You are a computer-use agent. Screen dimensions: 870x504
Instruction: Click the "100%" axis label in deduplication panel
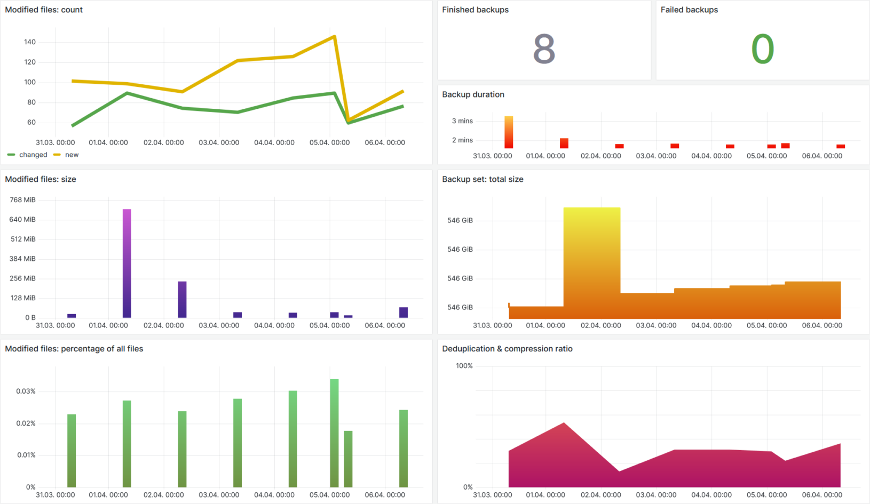tap(465, 365)
